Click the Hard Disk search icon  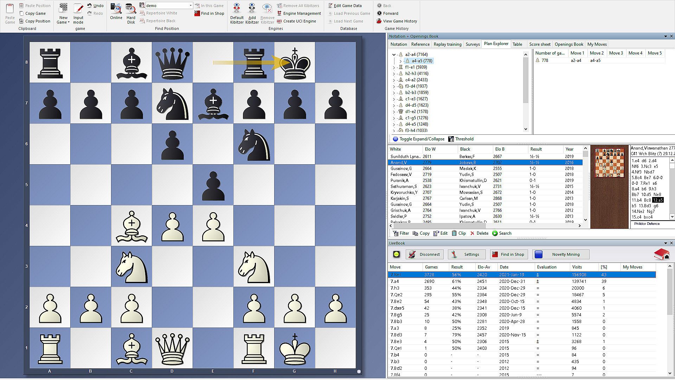pyautogui.click(x=131, y=9)
